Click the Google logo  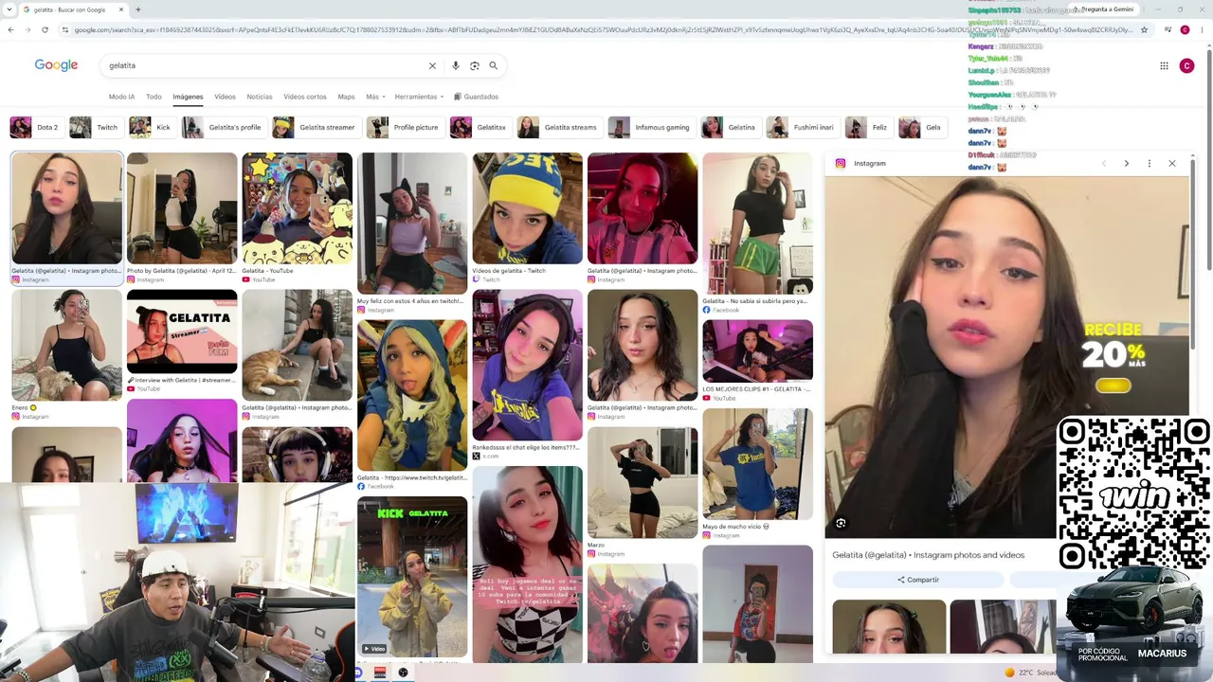56,65
